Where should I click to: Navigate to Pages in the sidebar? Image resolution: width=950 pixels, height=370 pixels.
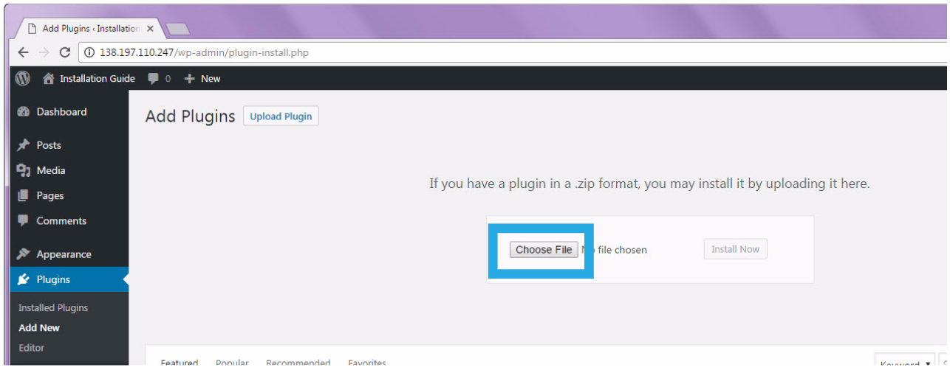click(x=50, y=195)
